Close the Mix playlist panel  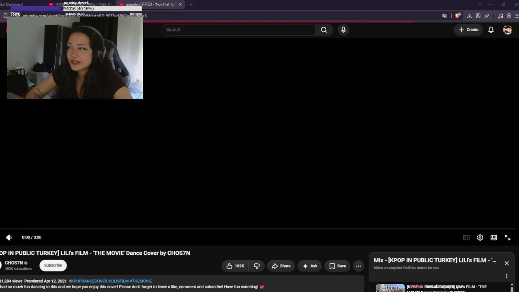click(506, 263)
